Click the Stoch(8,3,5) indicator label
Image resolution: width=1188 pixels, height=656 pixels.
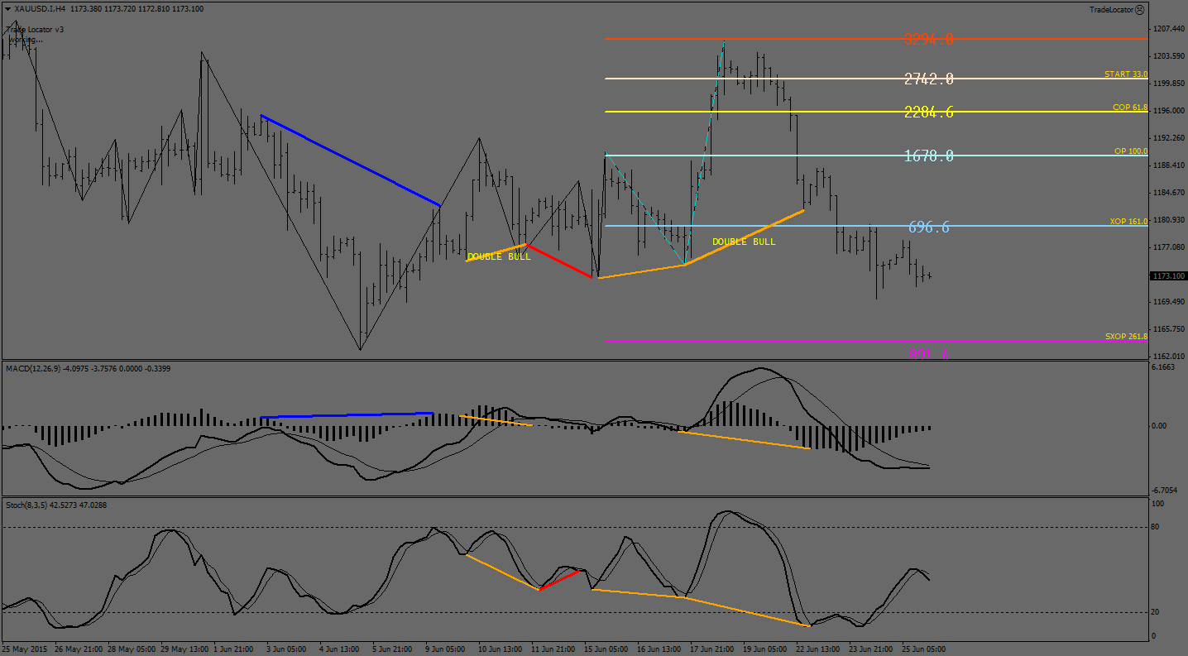tap(29, 505)
